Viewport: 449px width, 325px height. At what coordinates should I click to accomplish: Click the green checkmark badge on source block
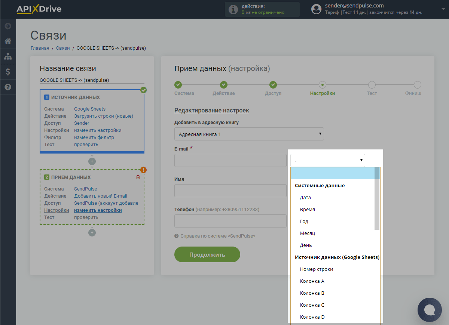click(143, 90)
